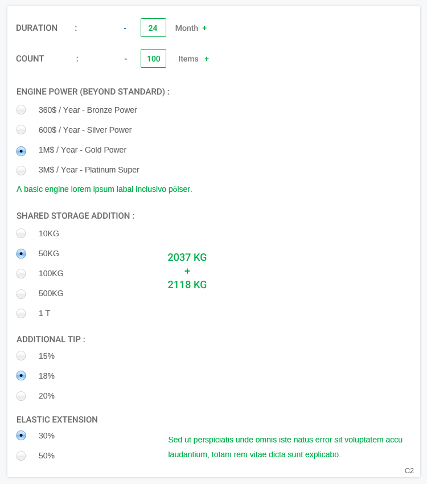
Task: Select the 50KG storage radio button
Action: tap(21, 253)
